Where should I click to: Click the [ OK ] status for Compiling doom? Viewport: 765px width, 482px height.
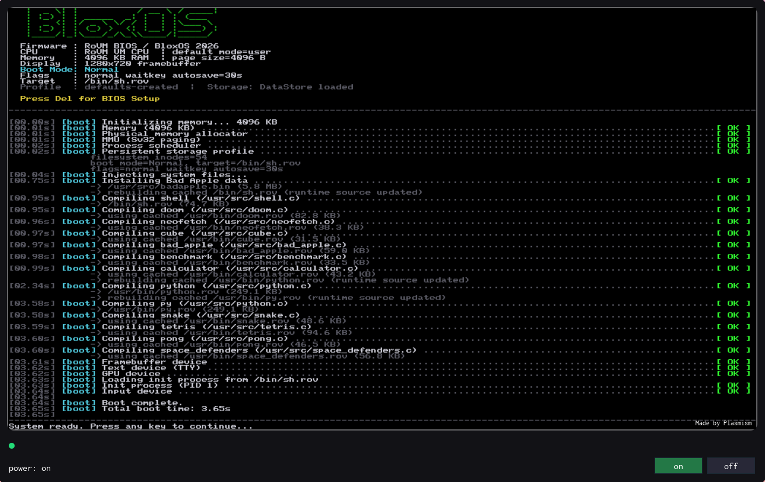point(733,209)
